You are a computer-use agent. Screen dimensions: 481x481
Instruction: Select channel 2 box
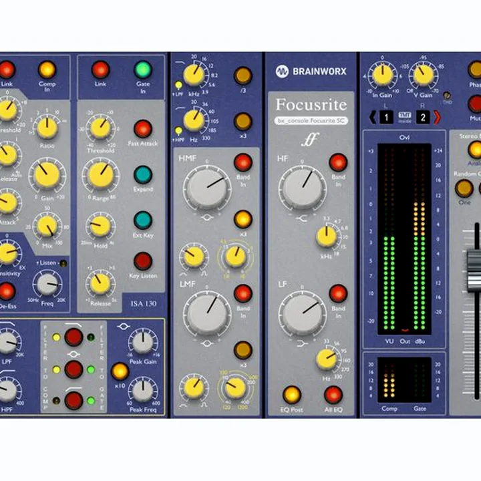point(423,117)
